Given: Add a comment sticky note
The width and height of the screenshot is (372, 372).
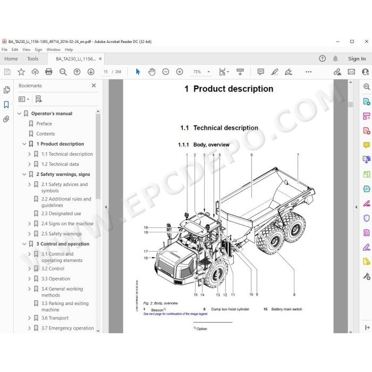Looking at the screenshot, I should [x=260, y=72].
